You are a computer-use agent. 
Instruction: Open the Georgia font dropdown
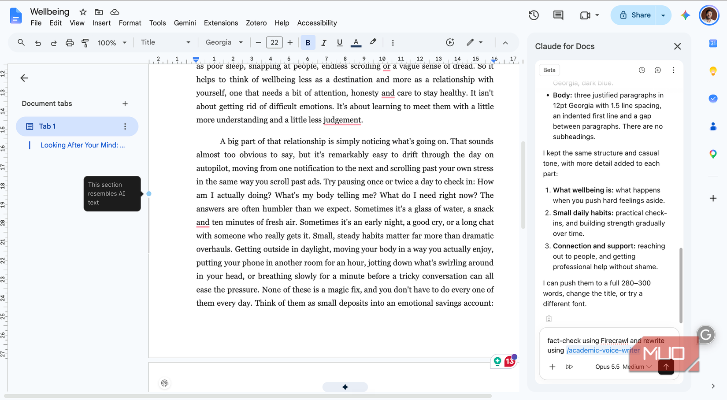click(224, 42)
